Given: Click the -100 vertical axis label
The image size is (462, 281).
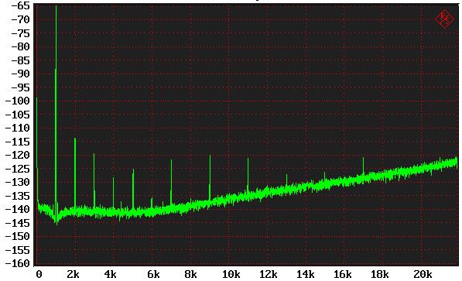Looking at the screenshot, I should pos(17,101).
